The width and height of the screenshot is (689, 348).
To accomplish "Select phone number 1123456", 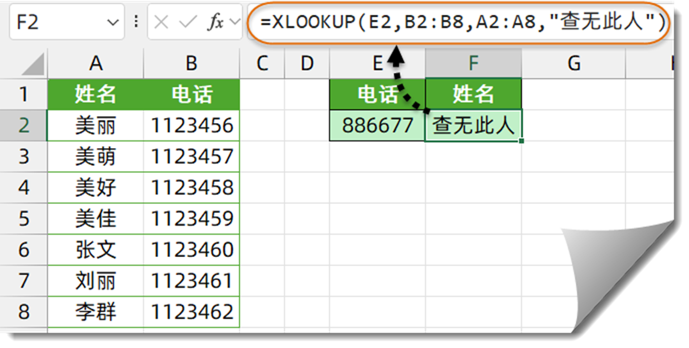I will pos(191,126).
